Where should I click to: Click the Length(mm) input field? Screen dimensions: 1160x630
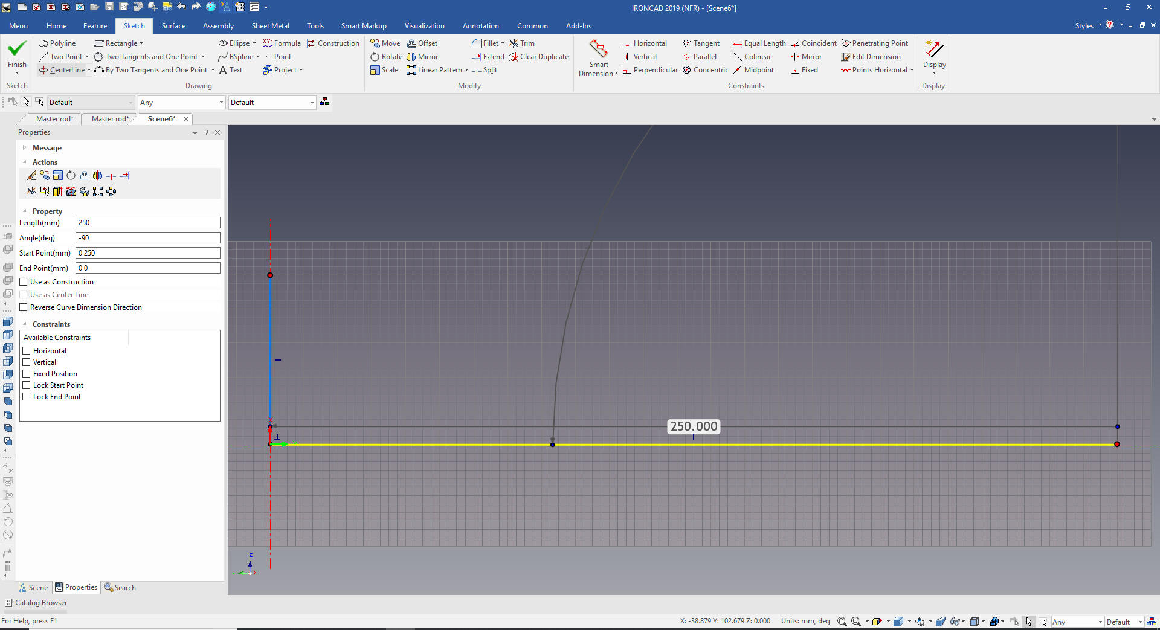click(147, 223)
